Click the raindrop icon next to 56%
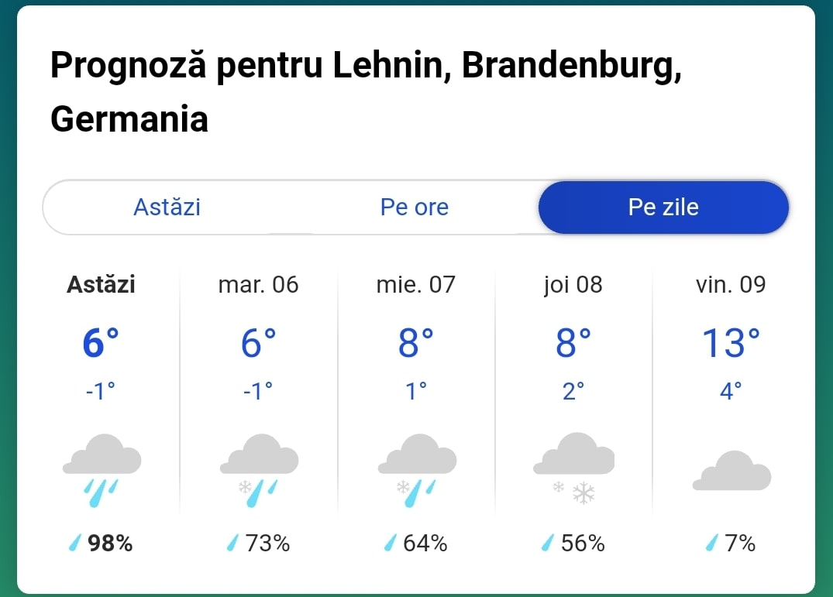This screenshot has width=833, height=597. coord(547,543)
